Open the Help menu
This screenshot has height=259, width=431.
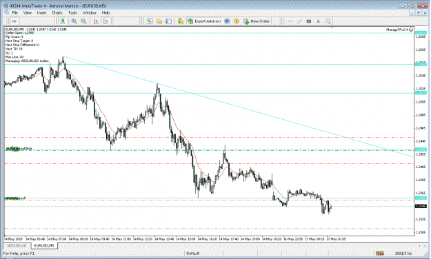click(x=106, y=12)
